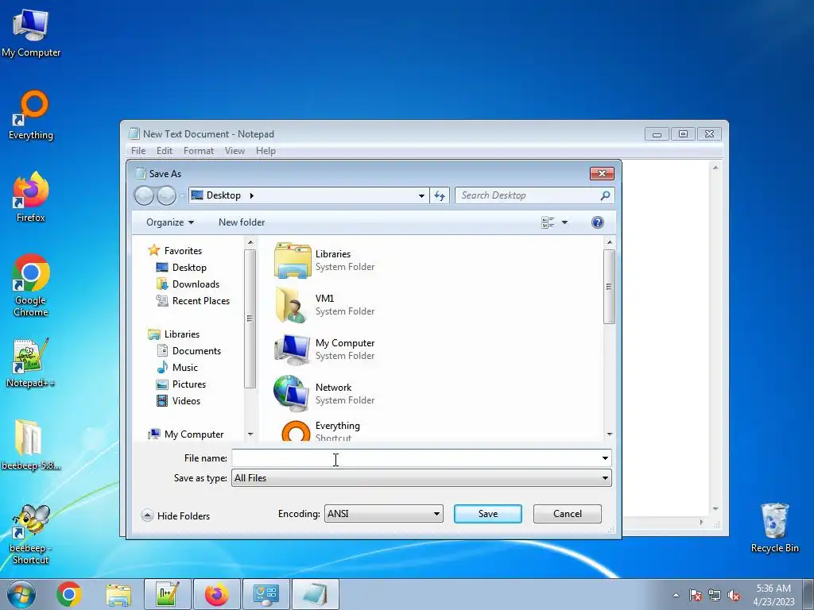Screen dimensions: 814x610
Task: Click the Cancel button
Action: [x=568, y=514]
